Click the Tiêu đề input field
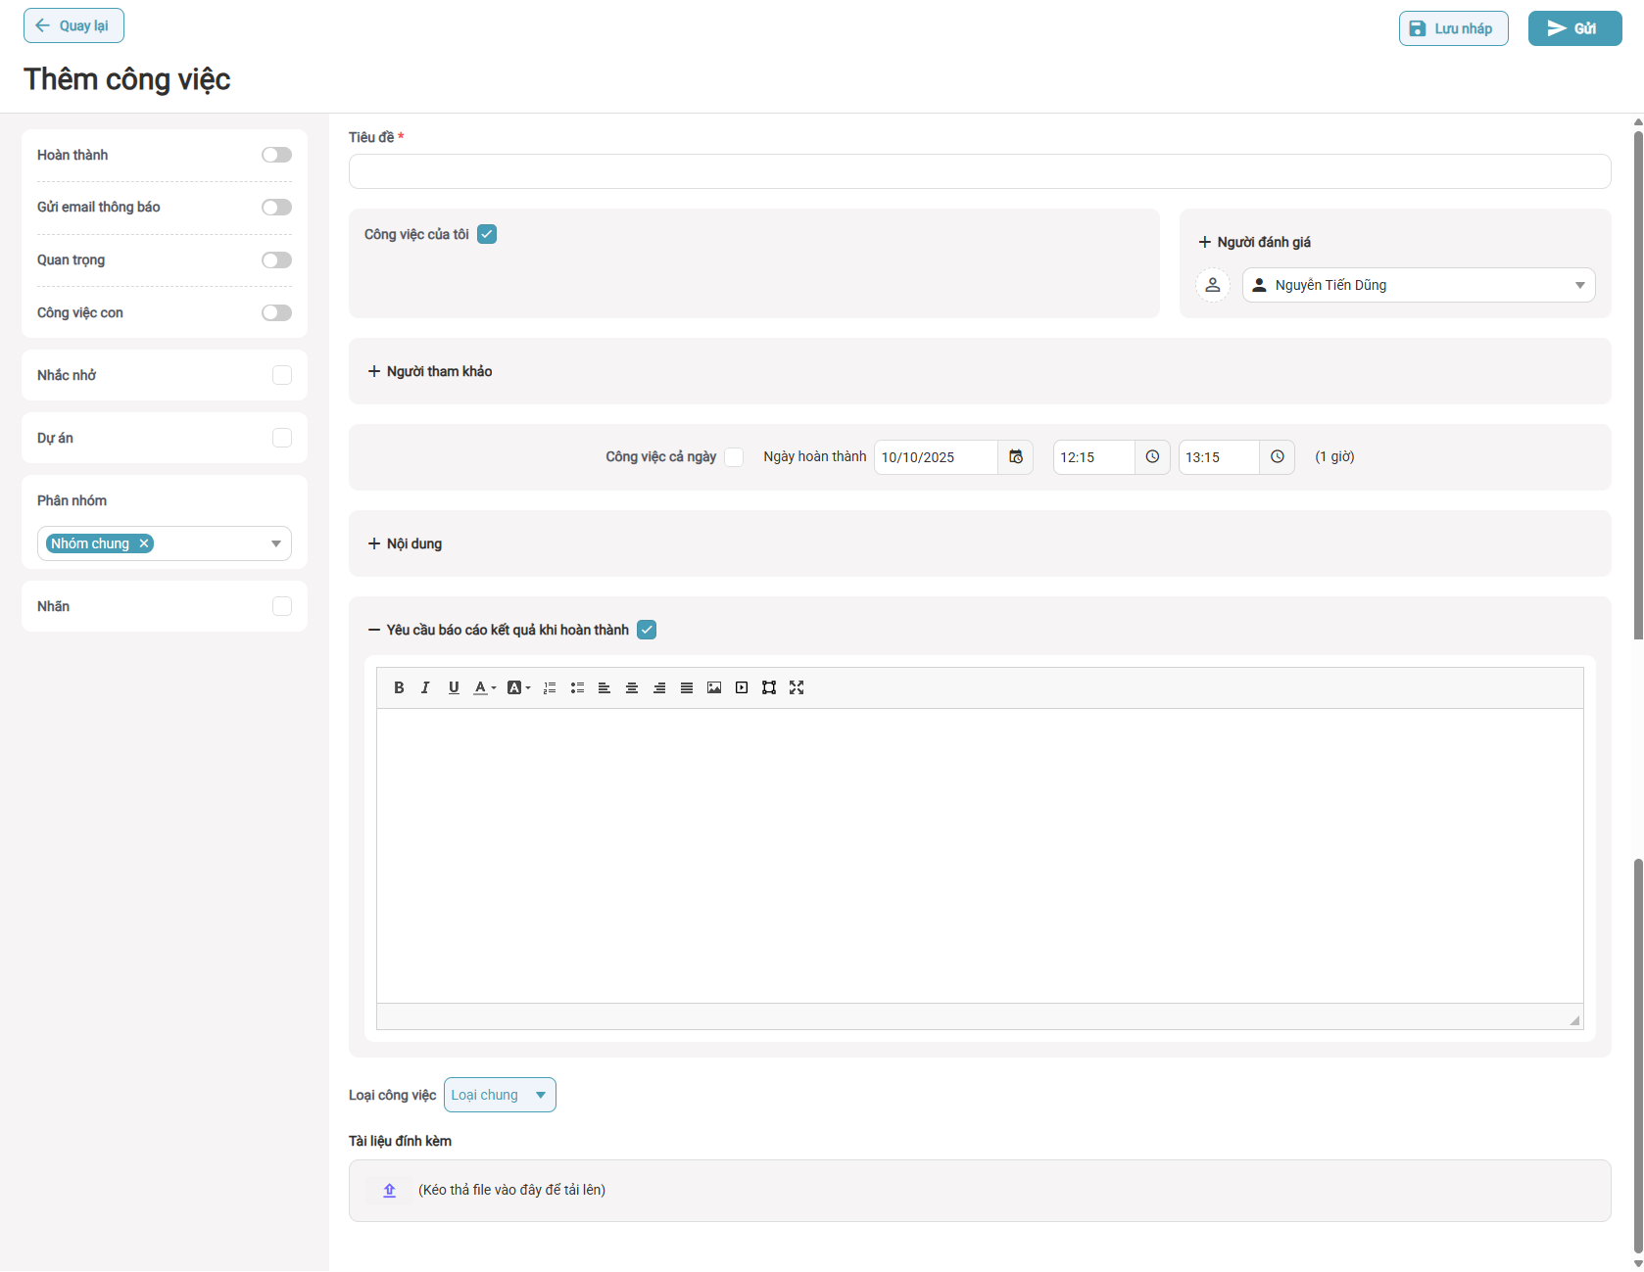 pyautogui.click(x=980, y=171)
